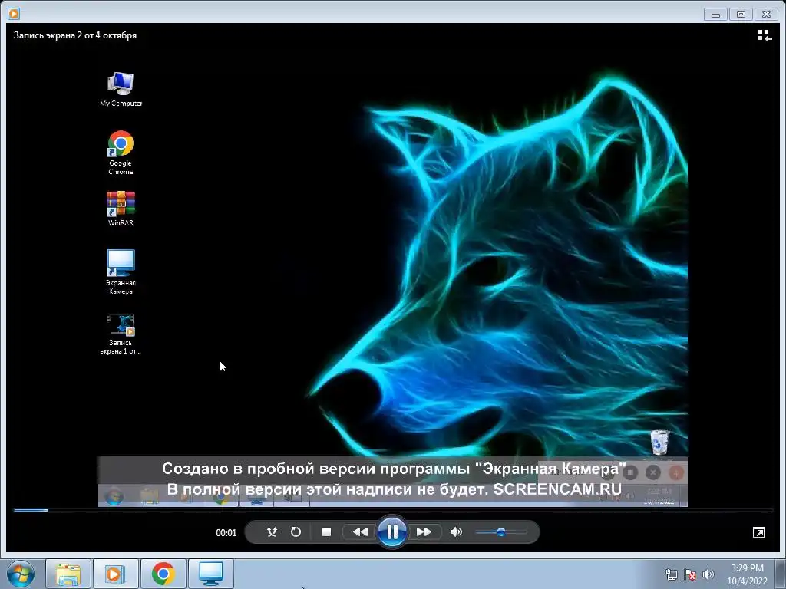Click Google Chrome shortcut in video
Viewport: 786px width, 589px height.
click(x=121, y=153)
